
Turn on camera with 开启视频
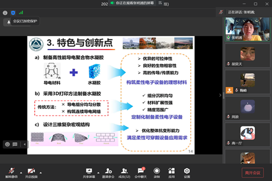[30, 172]
